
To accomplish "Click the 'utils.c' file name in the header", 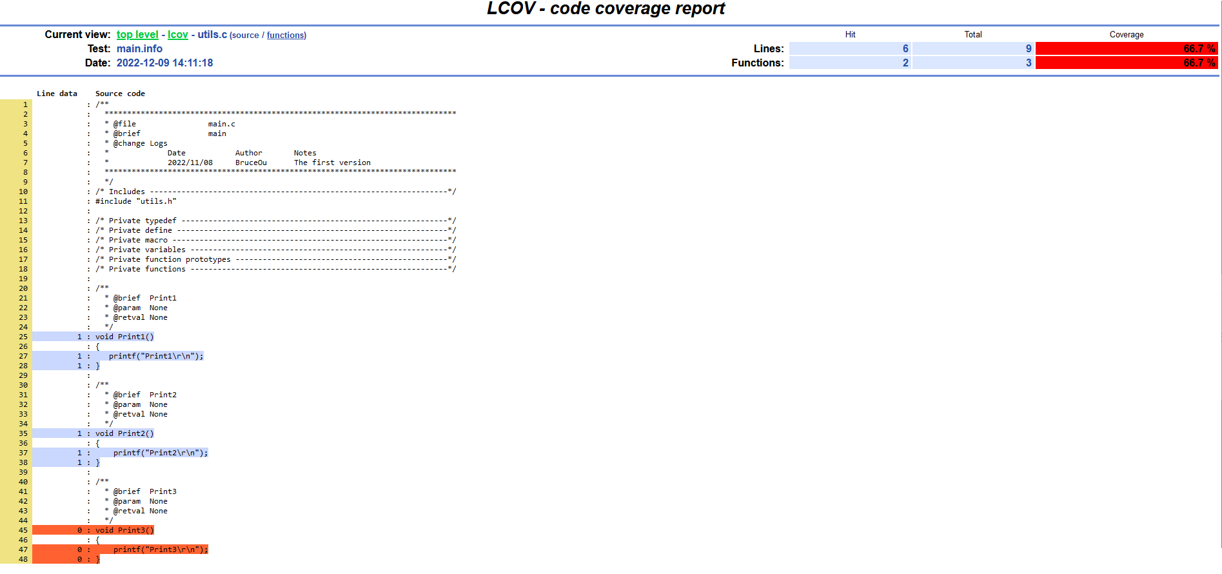I will [x=212, y=35].
